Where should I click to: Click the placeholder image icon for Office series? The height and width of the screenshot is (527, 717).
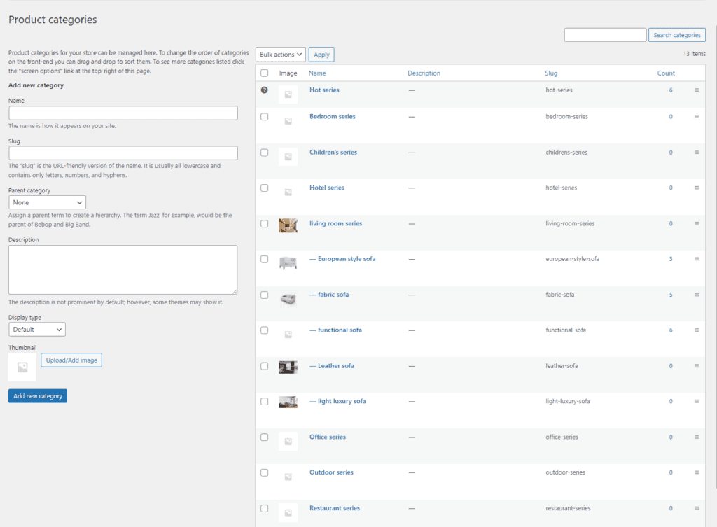point(288,442)
